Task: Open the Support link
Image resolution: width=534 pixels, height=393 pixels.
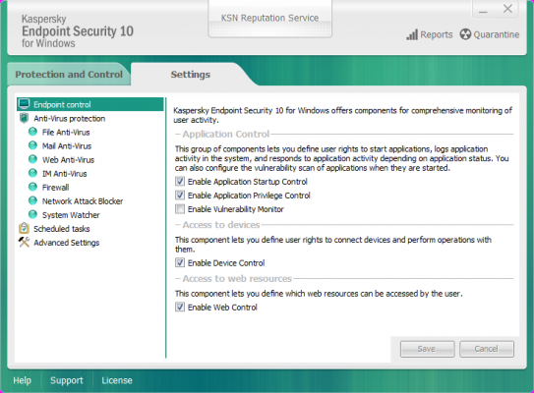Action: click(x=67, y=380)
